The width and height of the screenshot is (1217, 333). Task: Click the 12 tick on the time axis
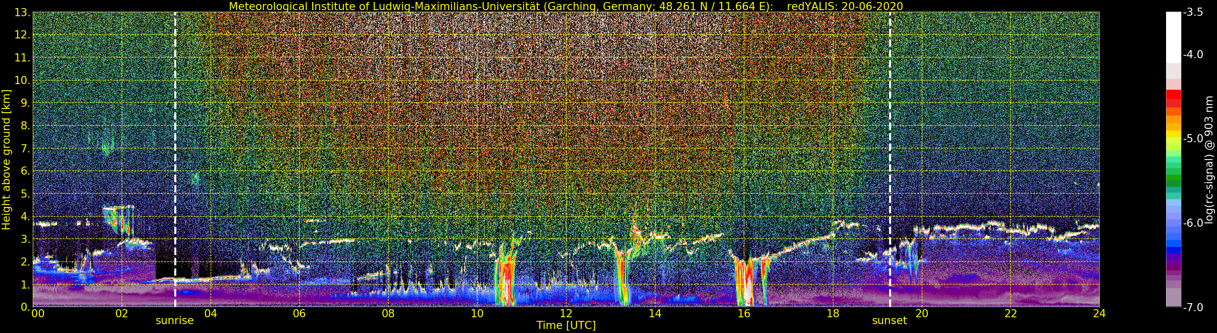(x=566, y=313)
